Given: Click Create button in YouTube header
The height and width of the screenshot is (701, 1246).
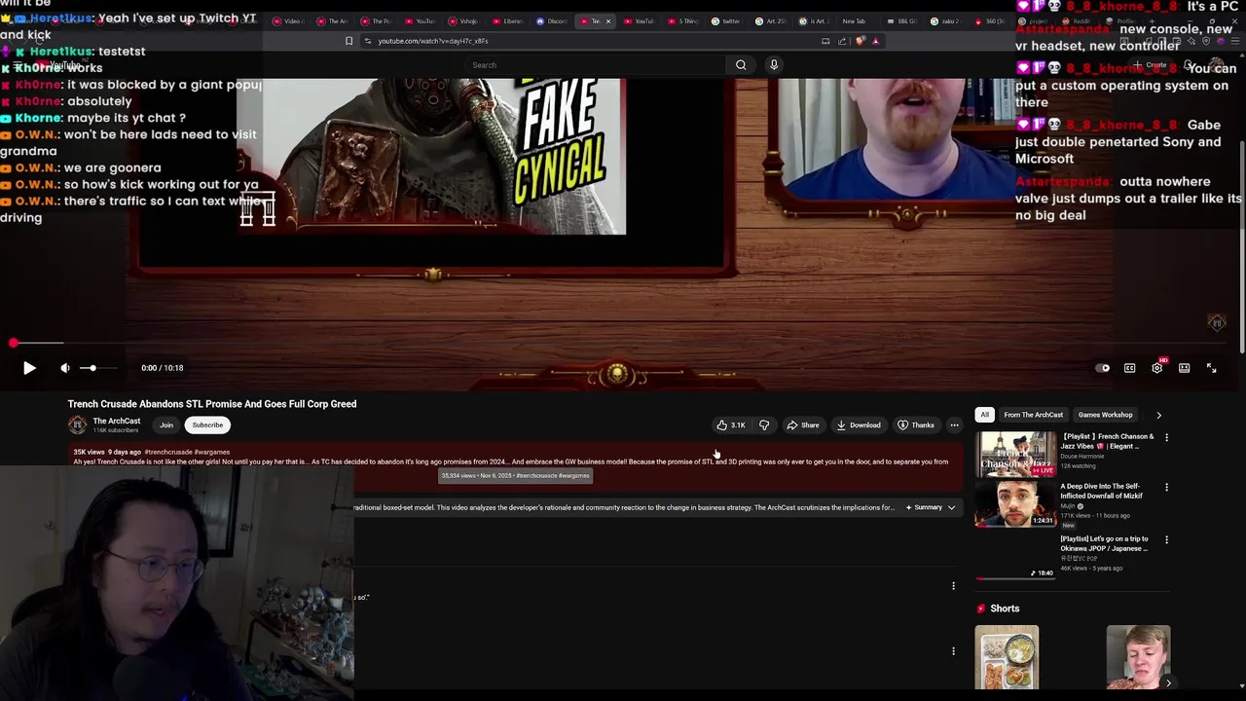Looking at the screenshot, I should [1152, 65].
